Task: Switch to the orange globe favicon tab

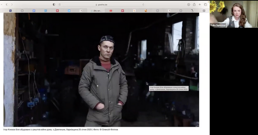Action: point(146,11)
